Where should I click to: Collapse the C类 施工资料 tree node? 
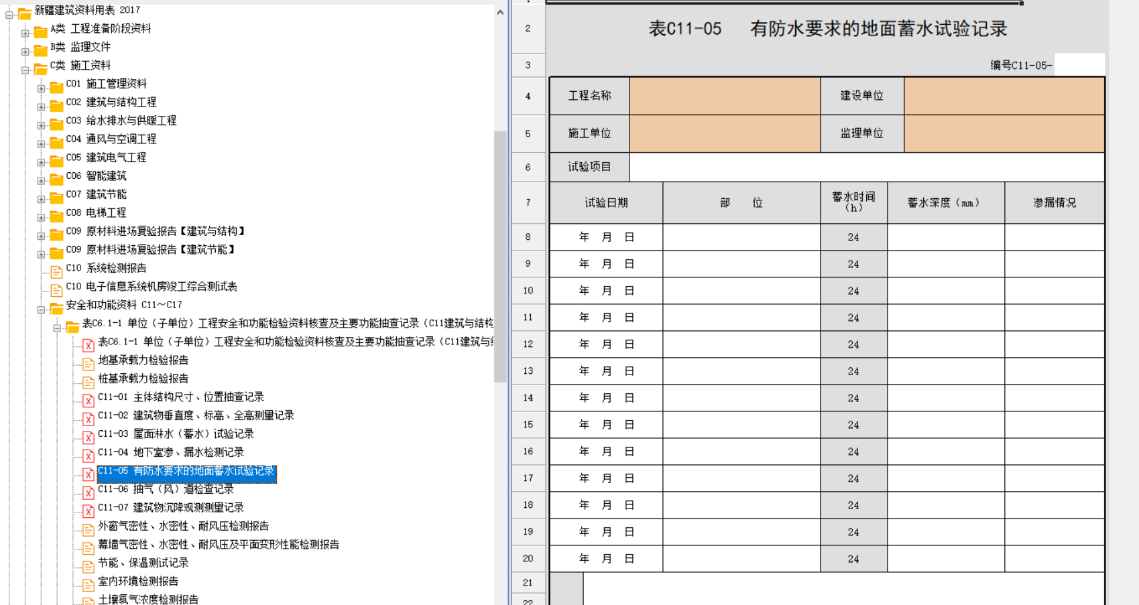pos(25,70)
